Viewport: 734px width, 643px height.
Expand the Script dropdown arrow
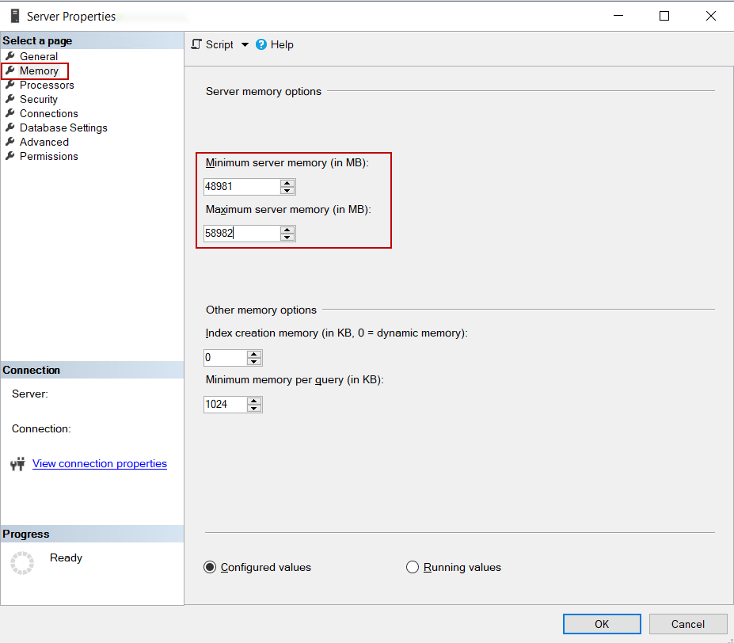(245, 45)
